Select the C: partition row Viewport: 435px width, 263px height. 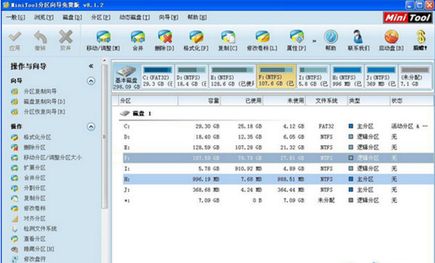(x=279, y=127)
